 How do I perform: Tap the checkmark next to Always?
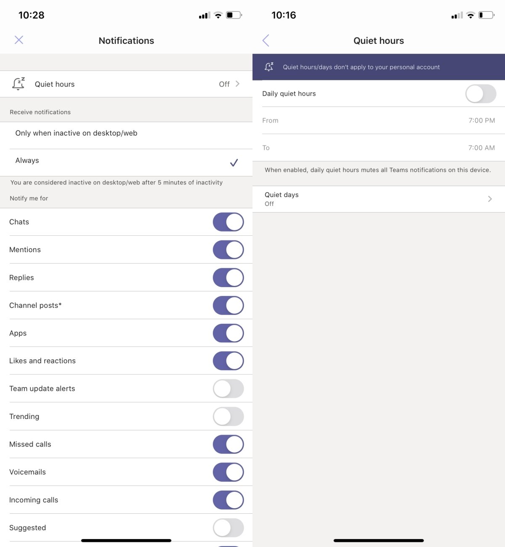pyautogui.click(x=234, y=163)
